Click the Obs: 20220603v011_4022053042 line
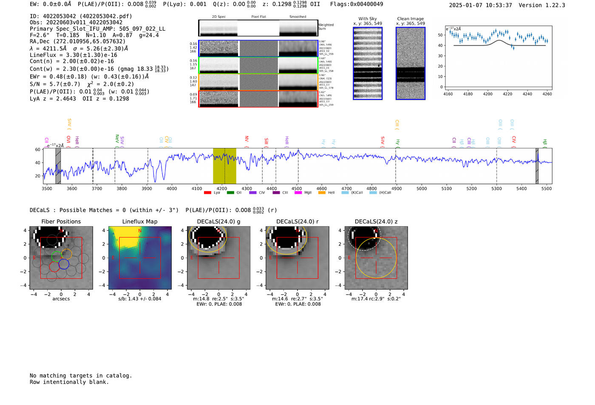Viewport: 595px width, 405px height. point(76,23)
